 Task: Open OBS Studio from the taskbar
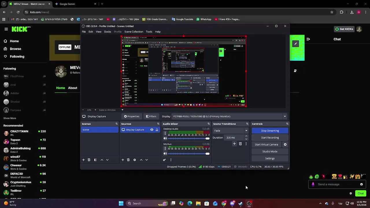tap(249, 203)
